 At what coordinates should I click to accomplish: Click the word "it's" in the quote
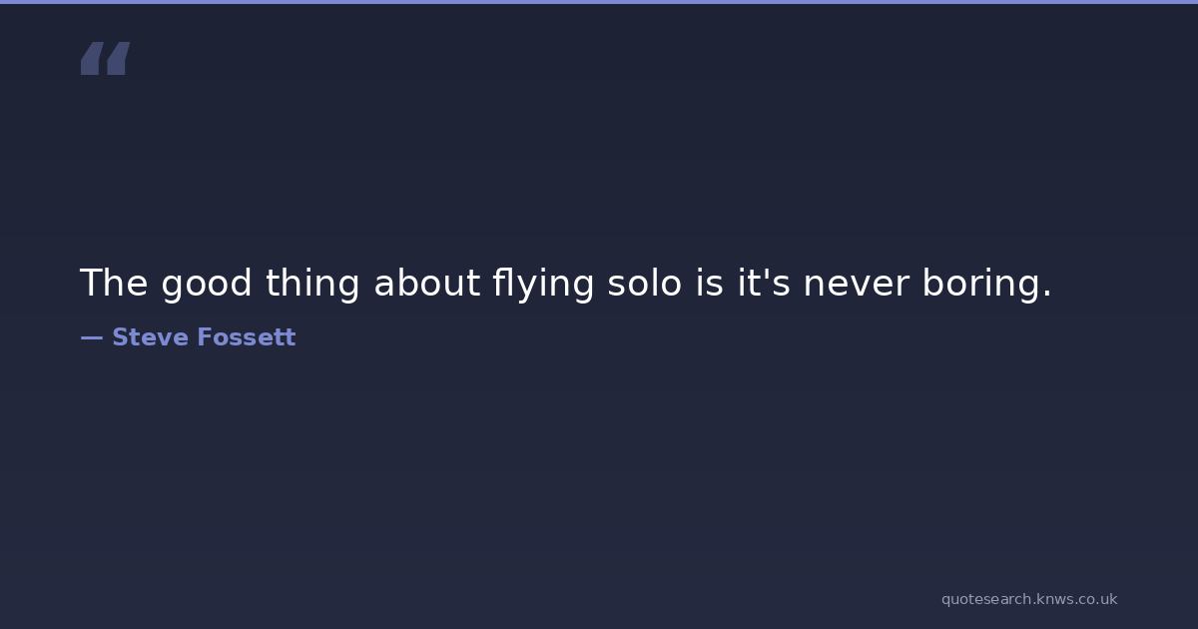(764, 284)
